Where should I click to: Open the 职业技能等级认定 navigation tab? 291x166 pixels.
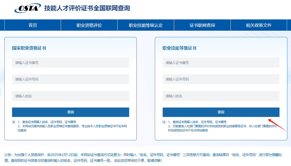(146, 25)
